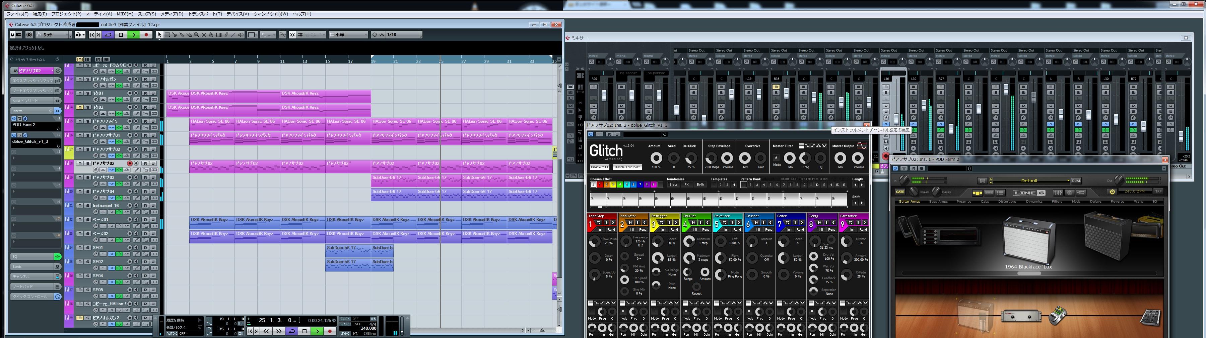Click metronome tempo sync icon in POD Farm

[1112, 192]
